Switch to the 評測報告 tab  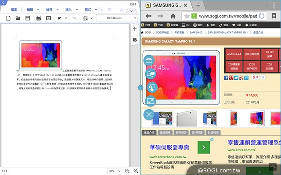point(181,133)
